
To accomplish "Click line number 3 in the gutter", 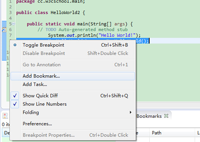I will coord(11,12).
